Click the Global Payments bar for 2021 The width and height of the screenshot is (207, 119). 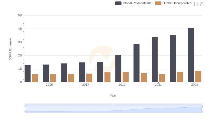point(154,60)
